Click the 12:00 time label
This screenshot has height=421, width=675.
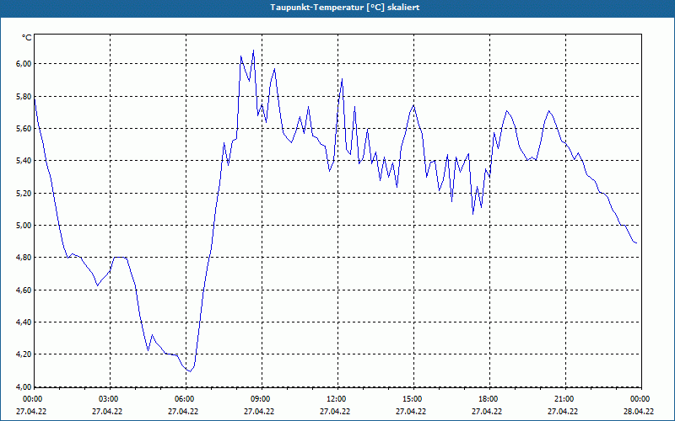click(x=335, y=399)
